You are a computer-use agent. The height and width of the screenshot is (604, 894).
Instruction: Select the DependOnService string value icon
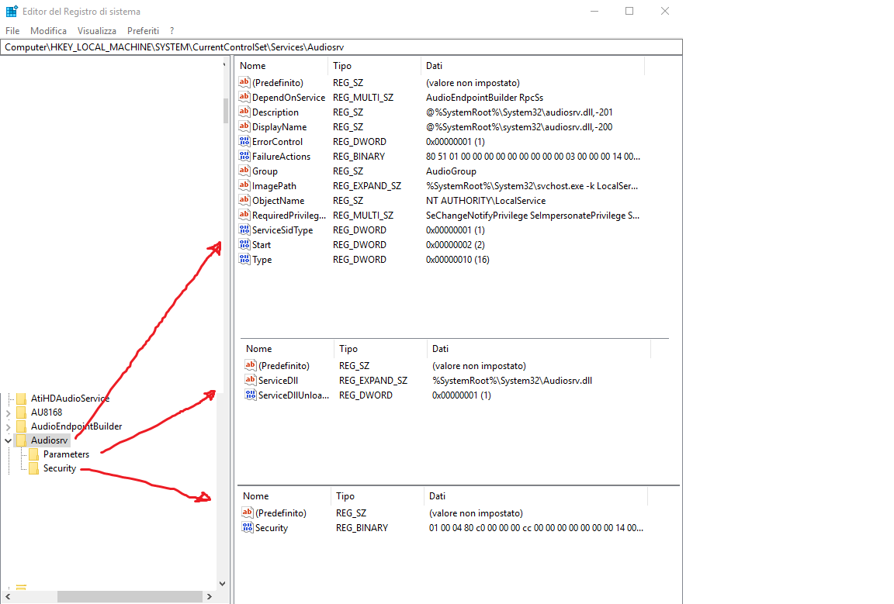244,98
